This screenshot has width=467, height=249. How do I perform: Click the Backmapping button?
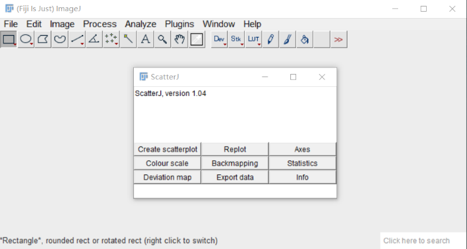(235, 163)
